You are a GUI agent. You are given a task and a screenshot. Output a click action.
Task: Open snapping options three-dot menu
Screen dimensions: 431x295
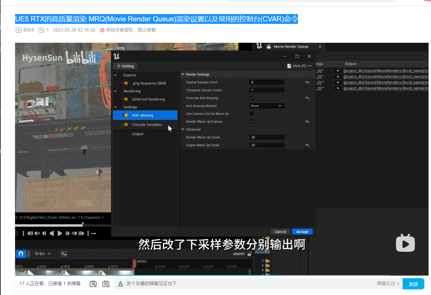click(x=28, y=254)
